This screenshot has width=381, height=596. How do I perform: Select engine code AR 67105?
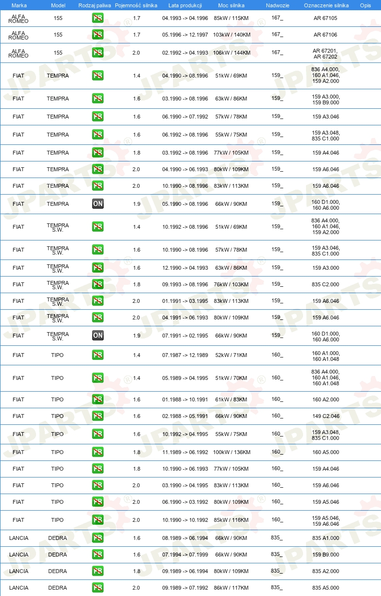click(x=326, y=18)
